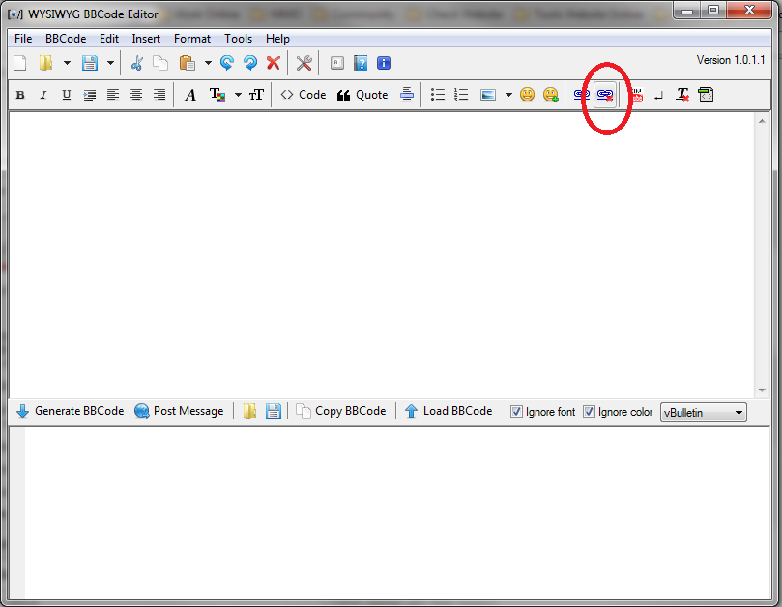
Task: Toggle the Ignore color checkbox
Action: pos(589,412)
